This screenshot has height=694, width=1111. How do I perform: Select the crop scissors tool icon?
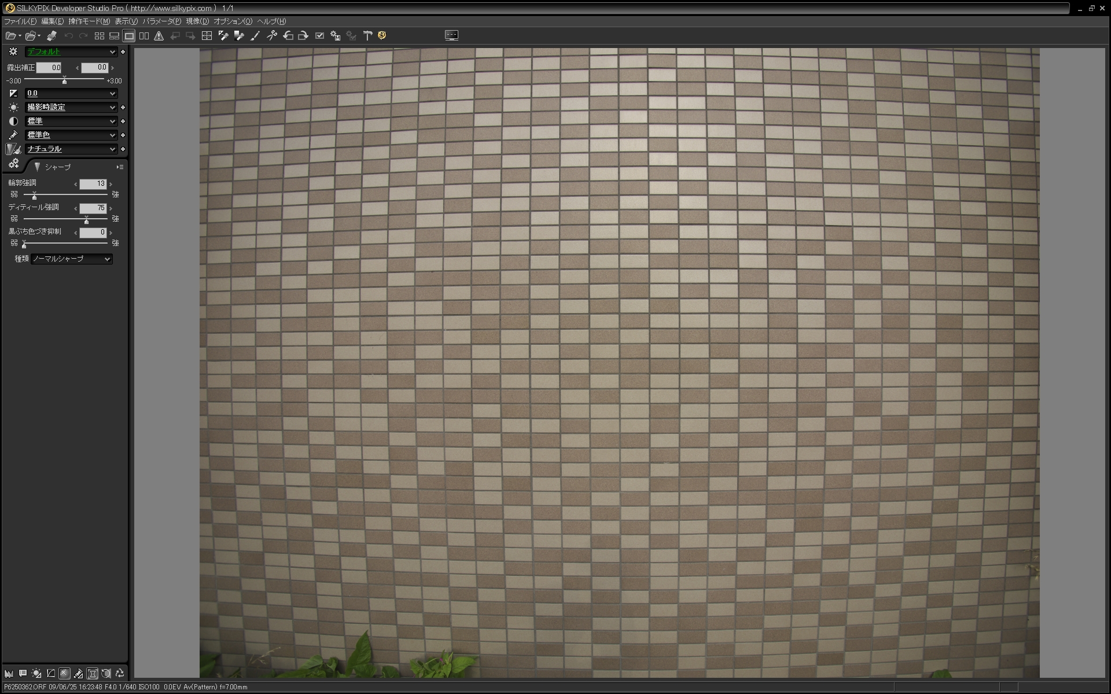tap(271, 36)
